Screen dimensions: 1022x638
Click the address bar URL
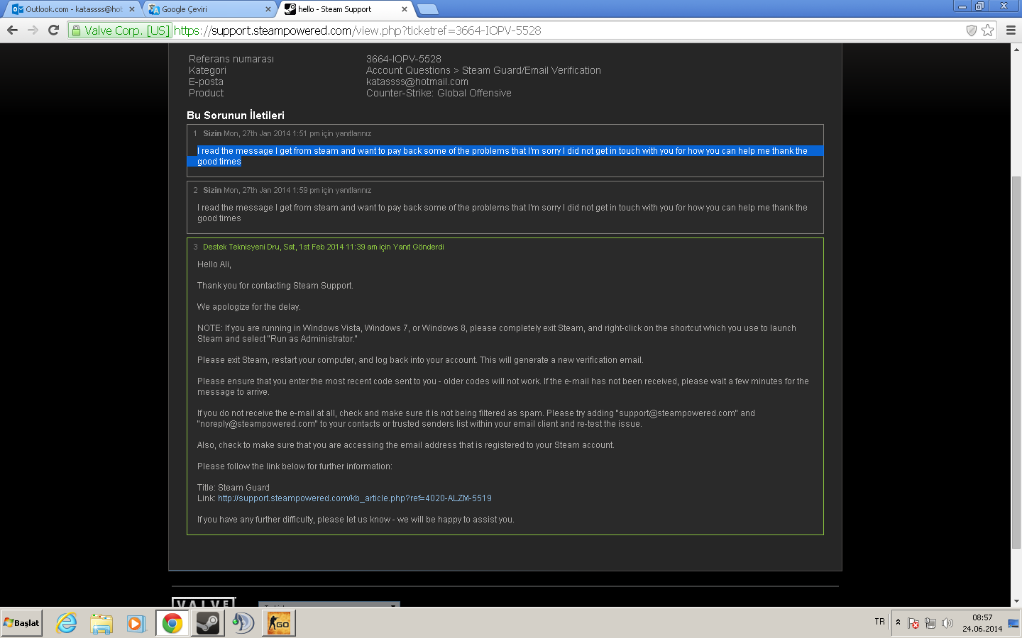point(358,30)
